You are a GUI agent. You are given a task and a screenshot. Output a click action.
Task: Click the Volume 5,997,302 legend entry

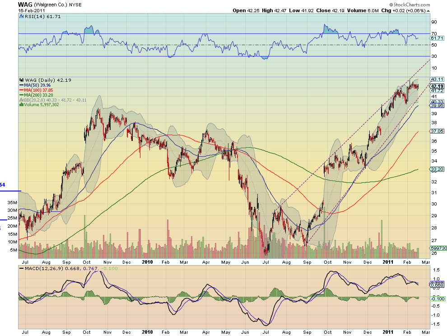(42, 105)
